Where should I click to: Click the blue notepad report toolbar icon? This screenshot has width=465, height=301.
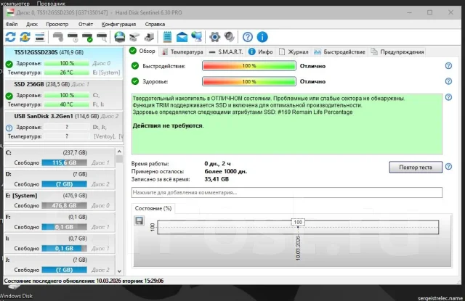[167, 37]
